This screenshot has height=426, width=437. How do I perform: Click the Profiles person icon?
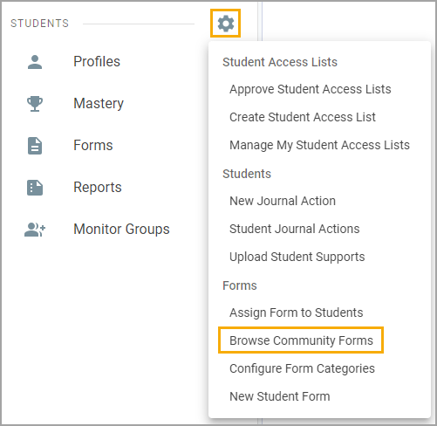pos(35,62)
